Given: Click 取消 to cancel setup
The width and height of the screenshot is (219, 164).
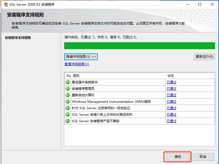Looking at the screenshot, I should pyautogui.click(x=203, y=157).
